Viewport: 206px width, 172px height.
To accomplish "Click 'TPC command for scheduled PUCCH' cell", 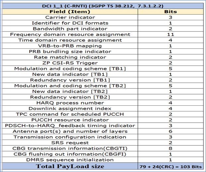I will coord(70,114).
